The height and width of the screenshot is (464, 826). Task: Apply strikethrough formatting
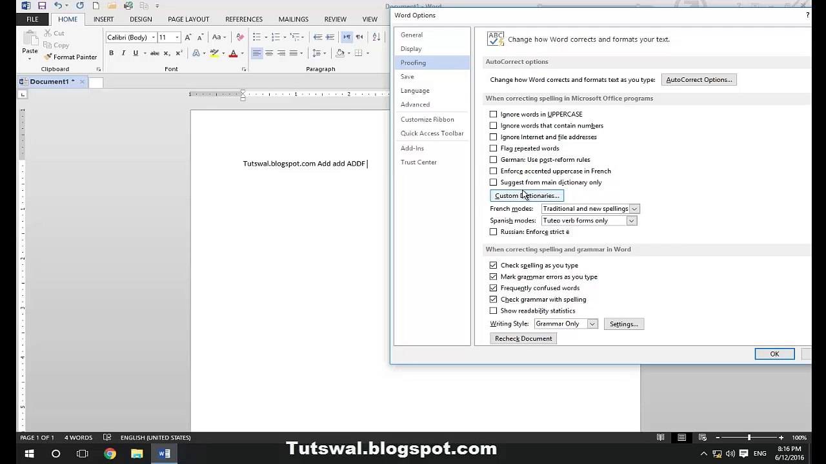click(x=155, y=53)
